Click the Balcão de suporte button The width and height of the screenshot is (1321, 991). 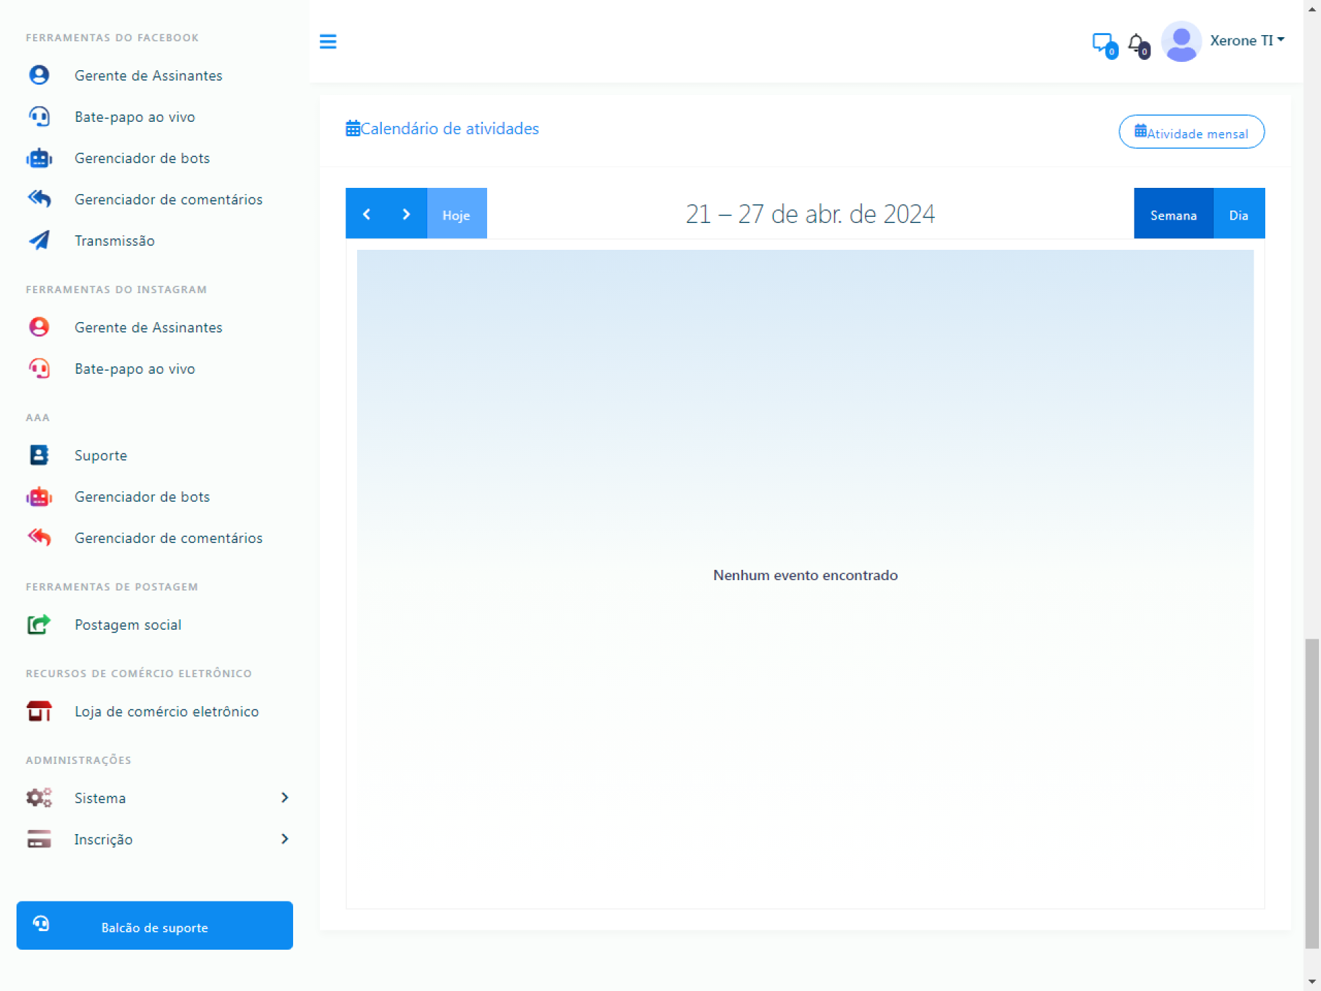click(x=155, y=926)
